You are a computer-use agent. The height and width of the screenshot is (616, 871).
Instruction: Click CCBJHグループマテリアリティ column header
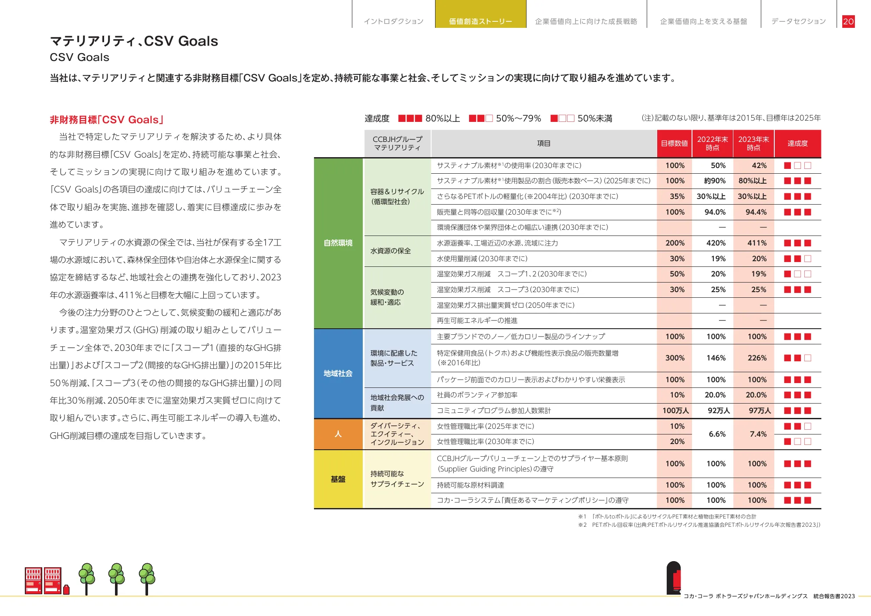[397, 143]
